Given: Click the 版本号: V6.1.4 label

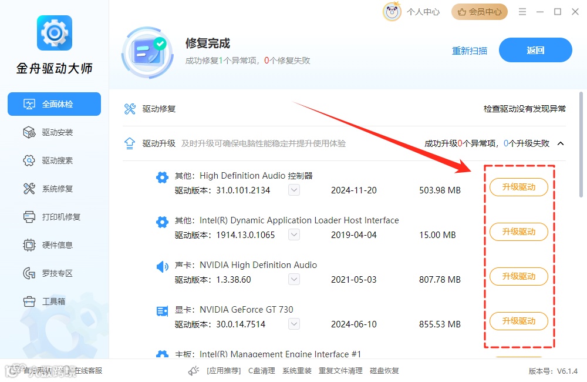Looking at the screenshot, I should click(554, 371).
